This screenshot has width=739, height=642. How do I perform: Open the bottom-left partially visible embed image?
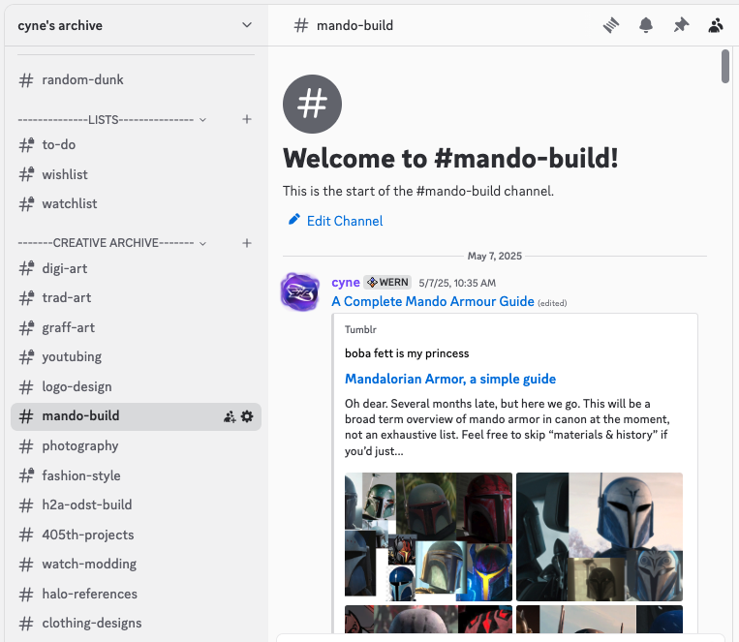click(x=428, y=620)
